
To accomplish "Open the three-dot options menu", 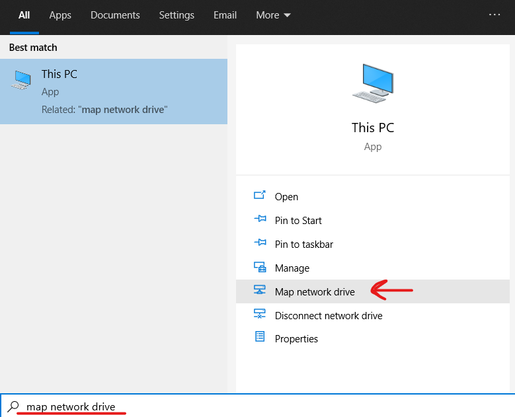I will [495, 15].
